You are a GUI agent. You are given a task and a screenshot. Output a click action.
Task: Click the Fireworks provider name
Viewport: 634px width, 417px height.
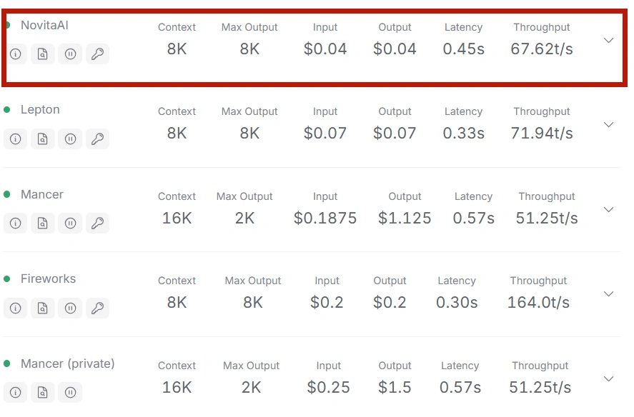pyautogui.click(x=48, y=278)
